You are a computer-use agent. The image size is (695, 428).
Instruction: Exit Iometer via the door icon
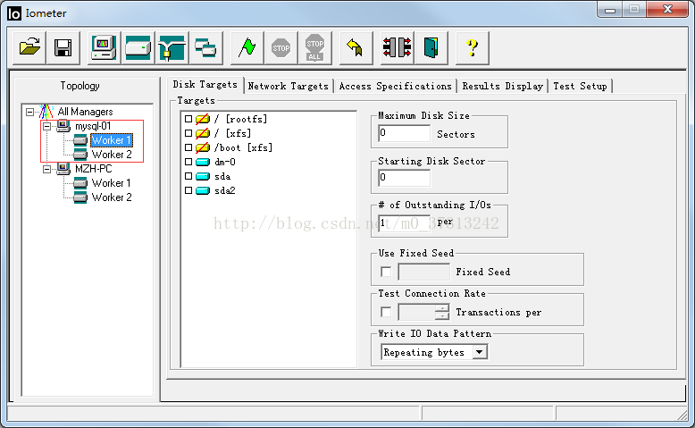(x=431, y=47)
